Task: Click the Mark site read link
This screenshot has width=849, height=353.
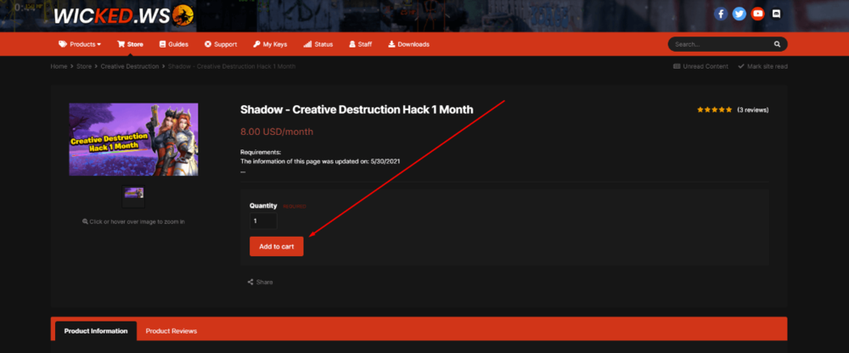Action: 762,66
